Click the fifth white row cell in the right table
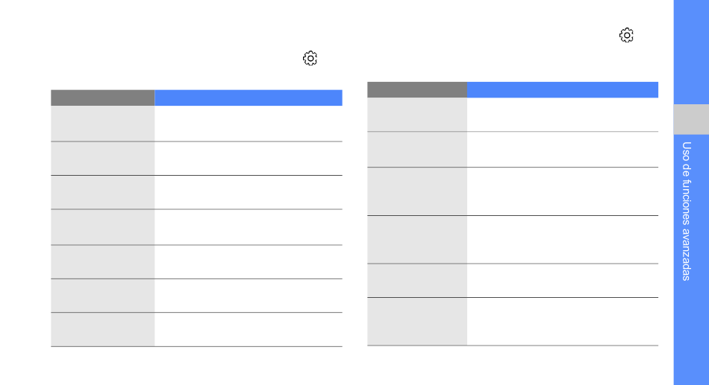 tap(562, 281)
